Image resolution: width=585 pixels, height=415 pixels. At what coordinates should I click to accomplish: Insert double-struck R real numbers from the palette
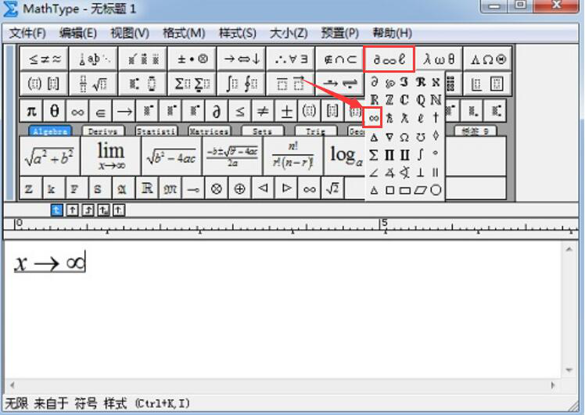374,100
